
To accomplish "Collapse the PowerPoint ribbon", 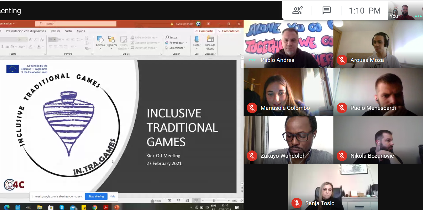I will [241, 54].
